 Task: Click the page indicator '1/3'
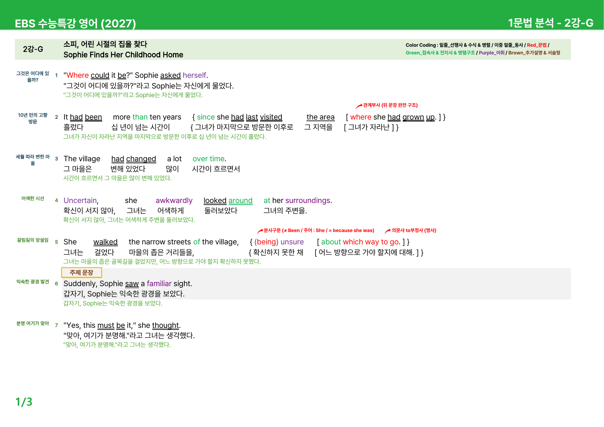point(24,402)
